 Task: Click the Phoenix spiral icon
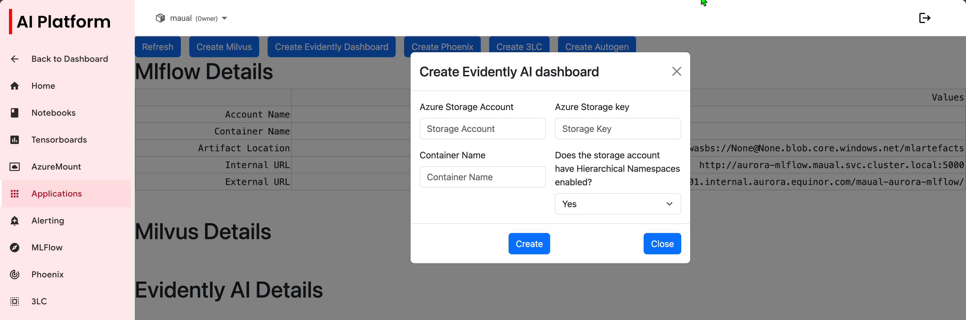(x=15, y=275)
